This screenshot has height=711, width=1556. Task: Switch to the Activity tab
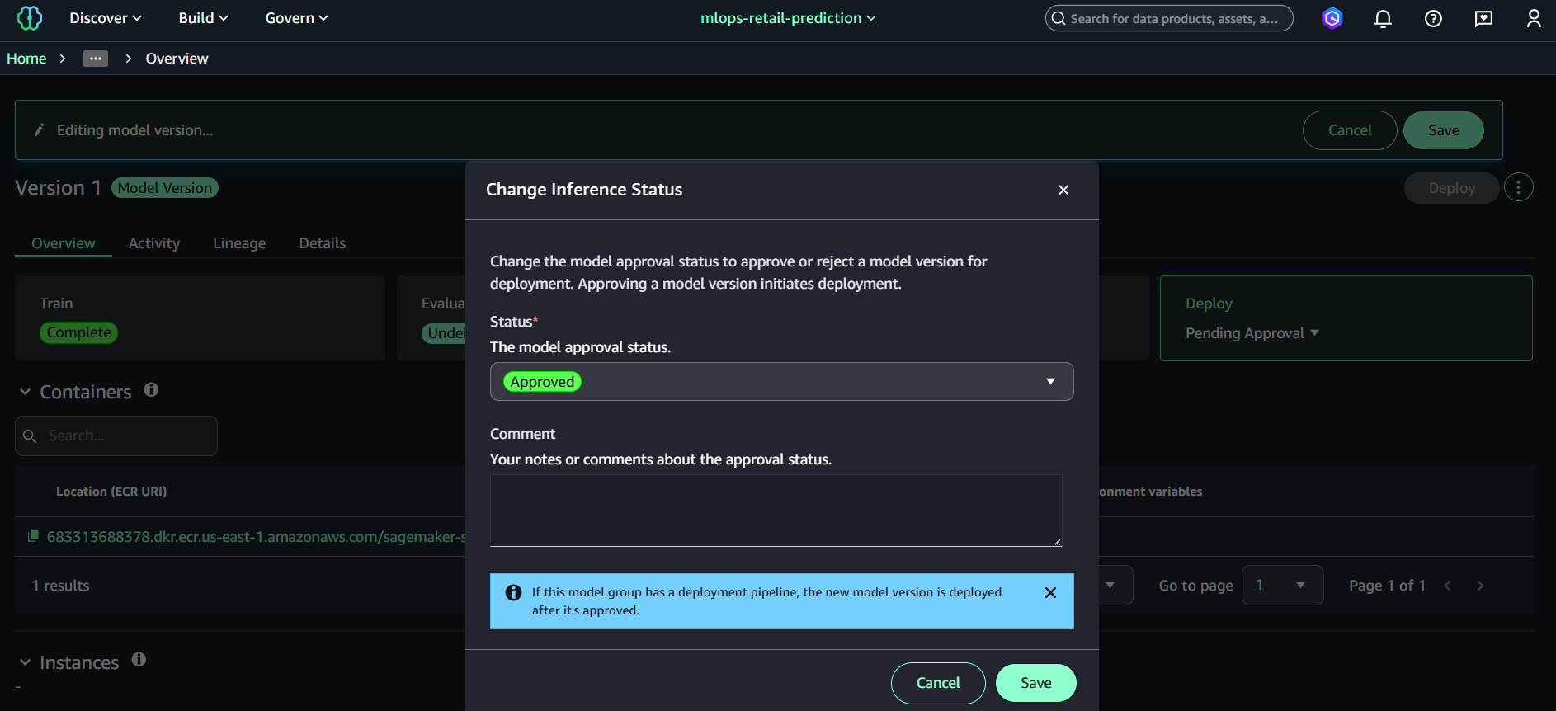pos(154,243)
